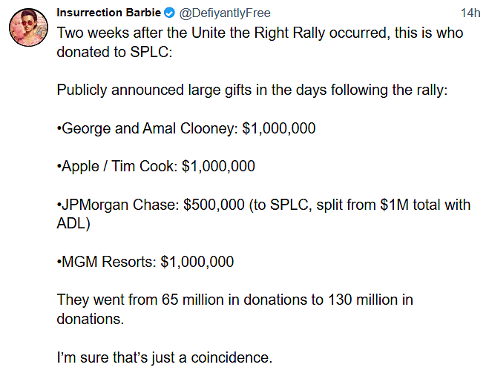
Task: Visit the @DefiyantlyFree handle link
Action: 225,13
